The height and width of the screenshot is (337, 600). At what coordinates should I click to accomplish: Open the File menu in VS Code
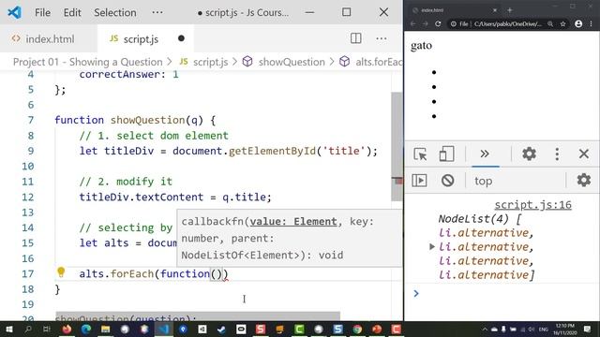click(42, 12)
